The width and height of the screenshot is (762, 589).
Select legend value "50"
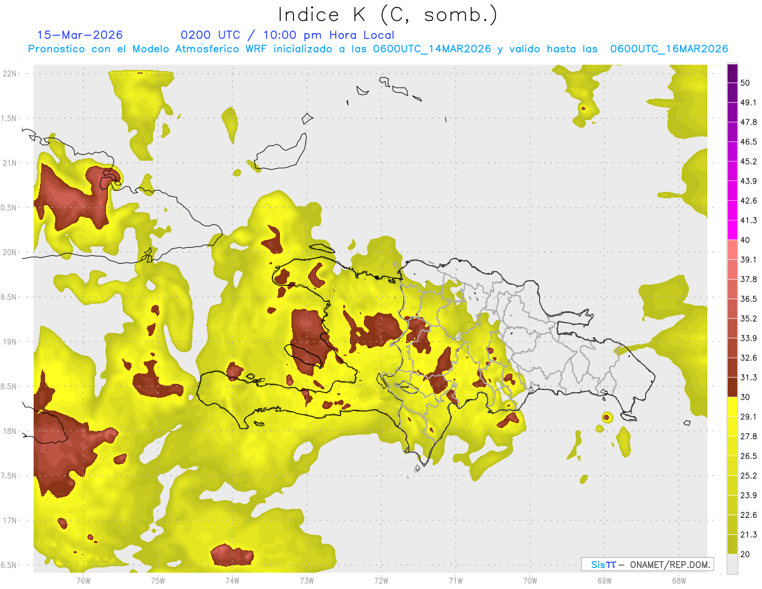point(746,83)
